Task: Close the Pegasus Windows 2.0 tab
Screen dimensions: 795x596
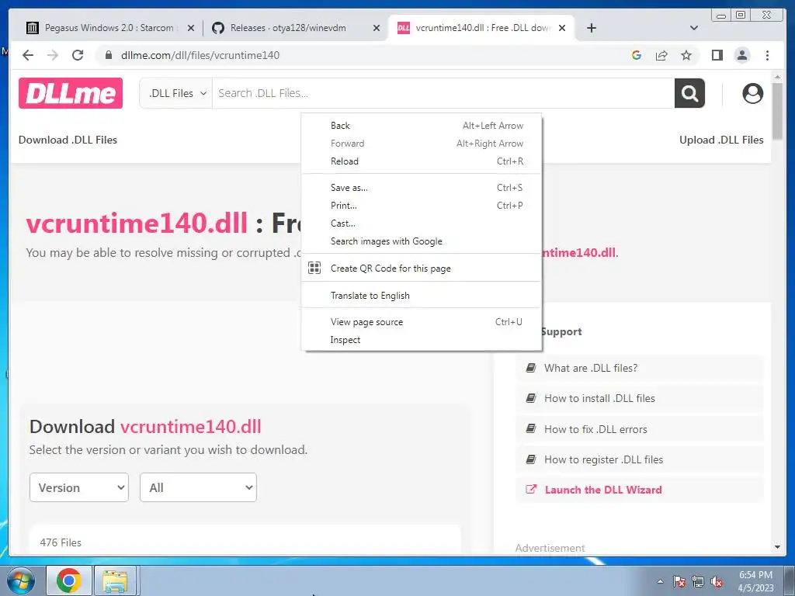Action: pyautogui.click(x=191, y=28)
